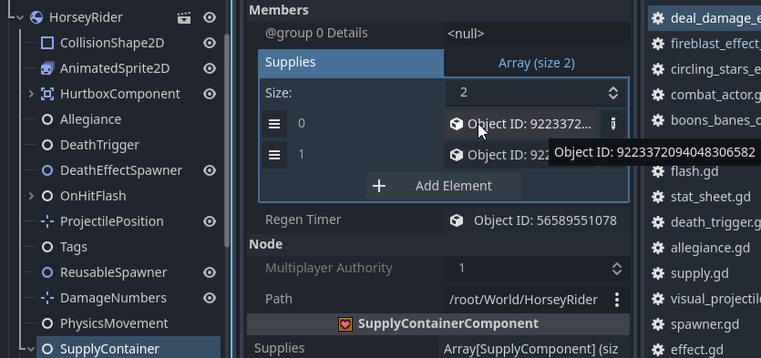Open HorseyRider scene in editor icon
Viewport: 761px width, 358px height.
tap(184, 18)
